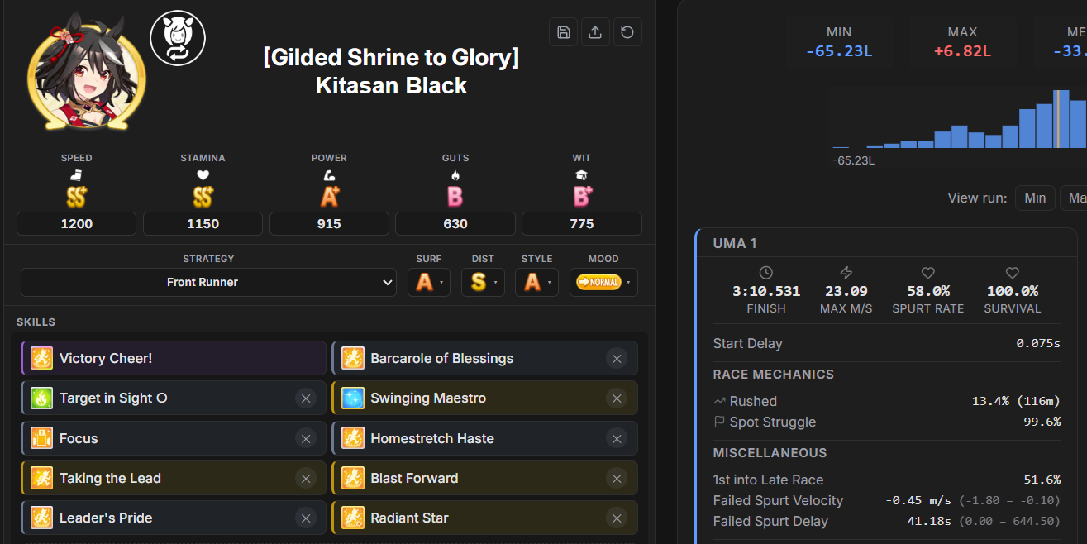Remove the Blast Forward skill
1087x544 pixels.
(616, 478)
